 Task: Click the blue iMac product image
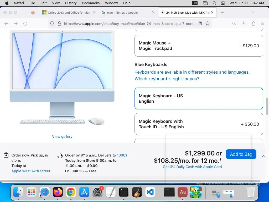pyautogui.click(x=62, y=77)
